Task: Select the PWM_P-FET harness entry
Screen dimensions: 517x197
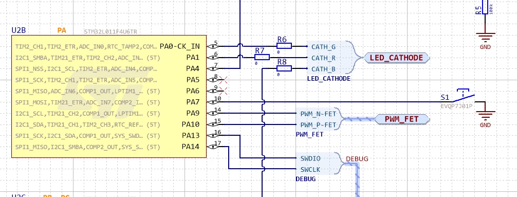Action: (318, 125)
